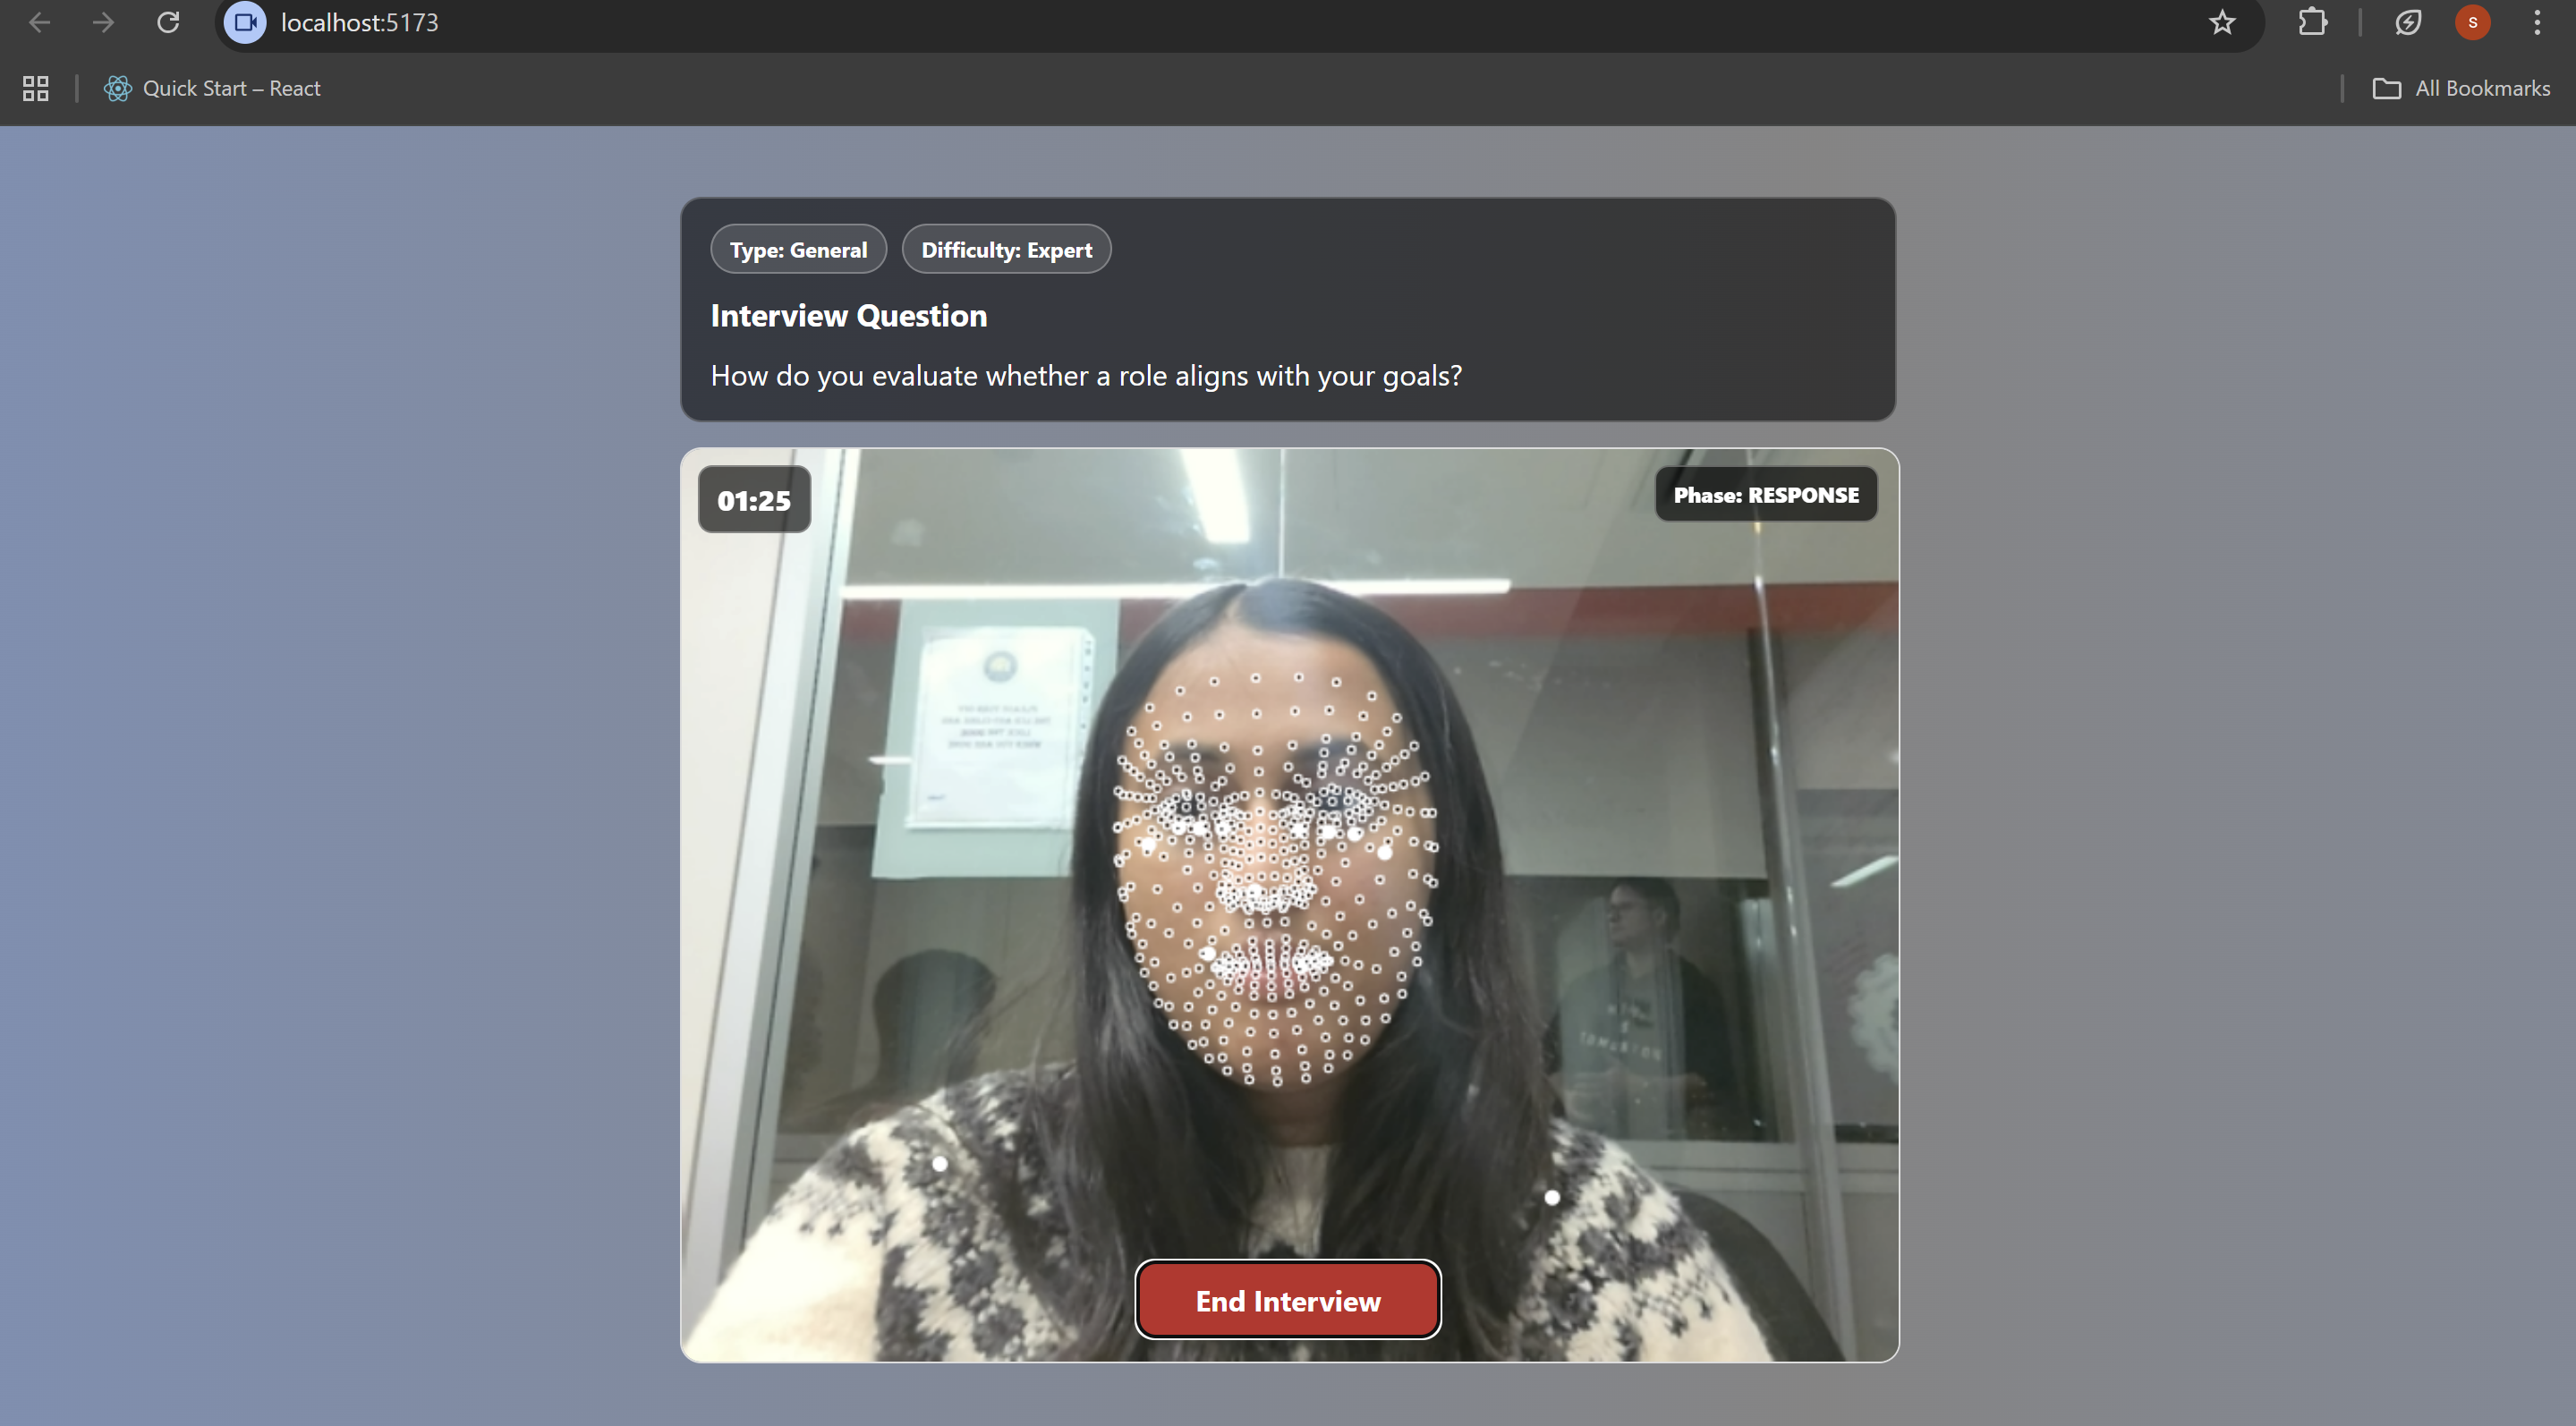Click the Difficulty: Expert badge

pos(1006,250)
